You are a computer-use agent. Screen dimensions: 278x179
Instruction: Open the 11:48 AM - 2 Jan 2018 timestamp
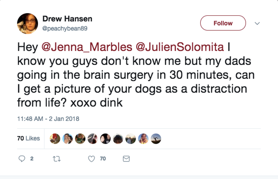pyautogui.click(x=48, y=119)
